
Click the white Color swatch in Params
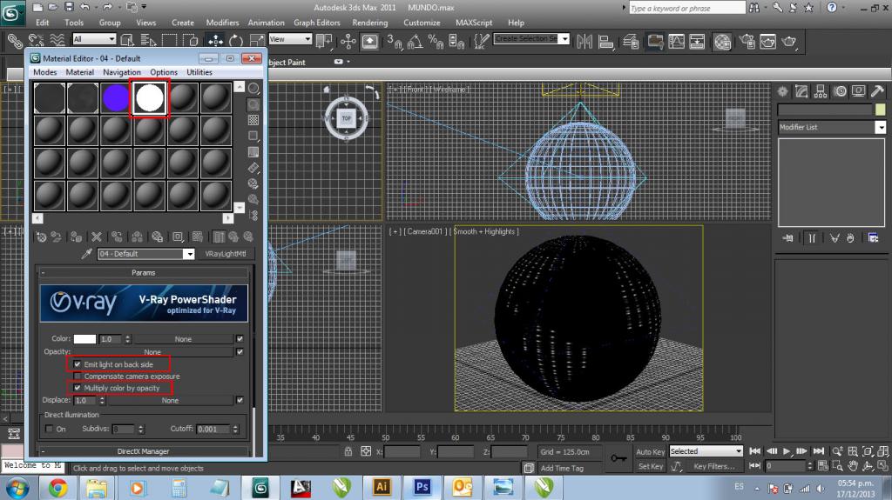84,338
